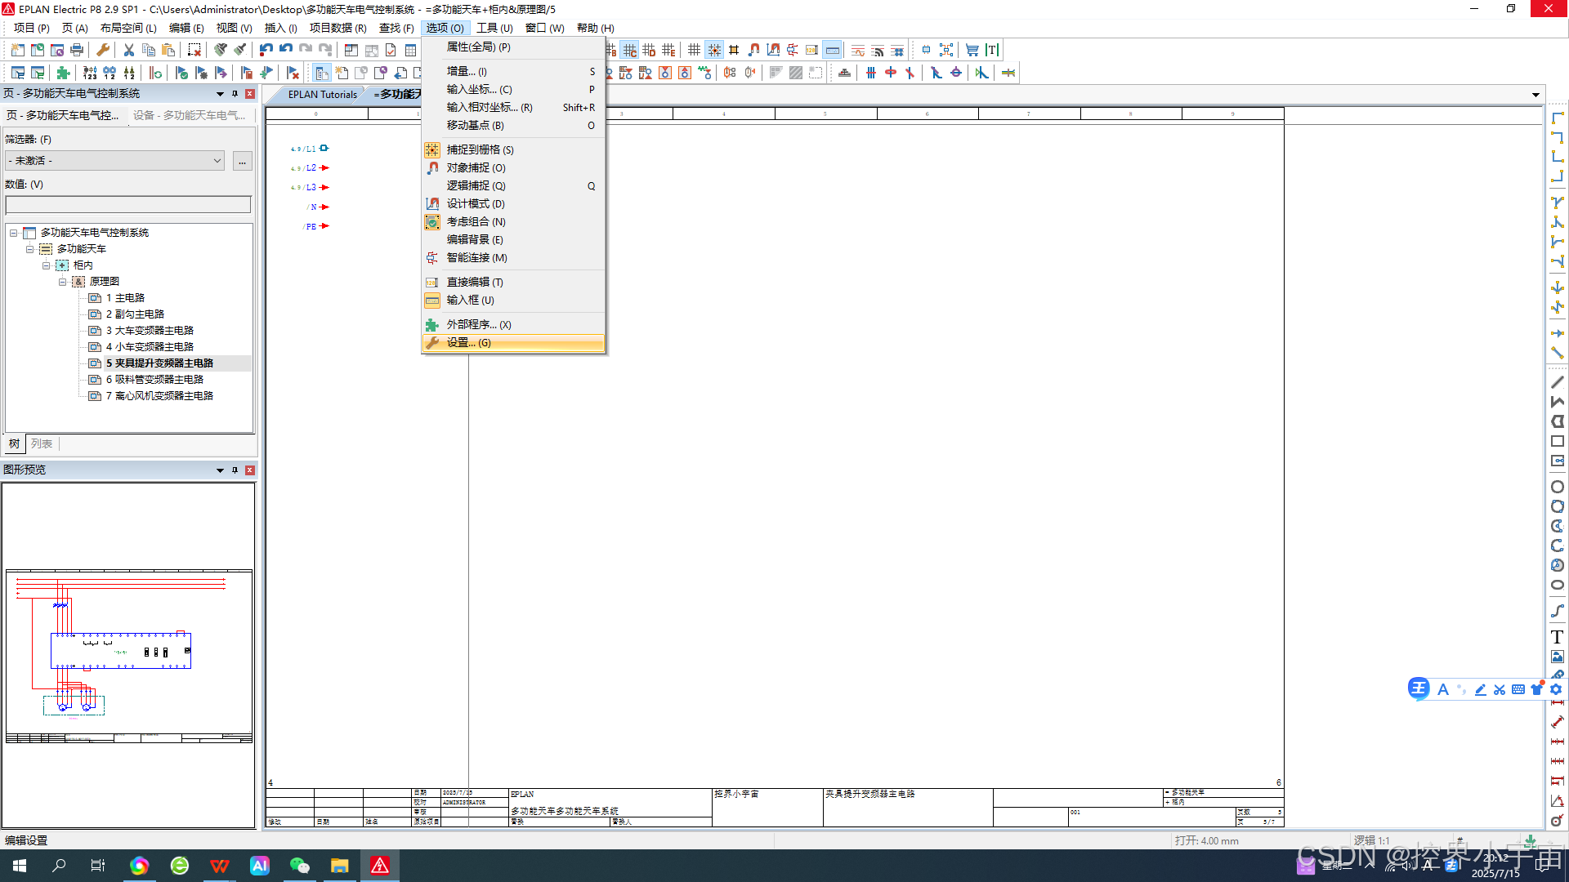Click the cut scissors icon
This screenshot has height=882, width=1569.
(129, 51)
